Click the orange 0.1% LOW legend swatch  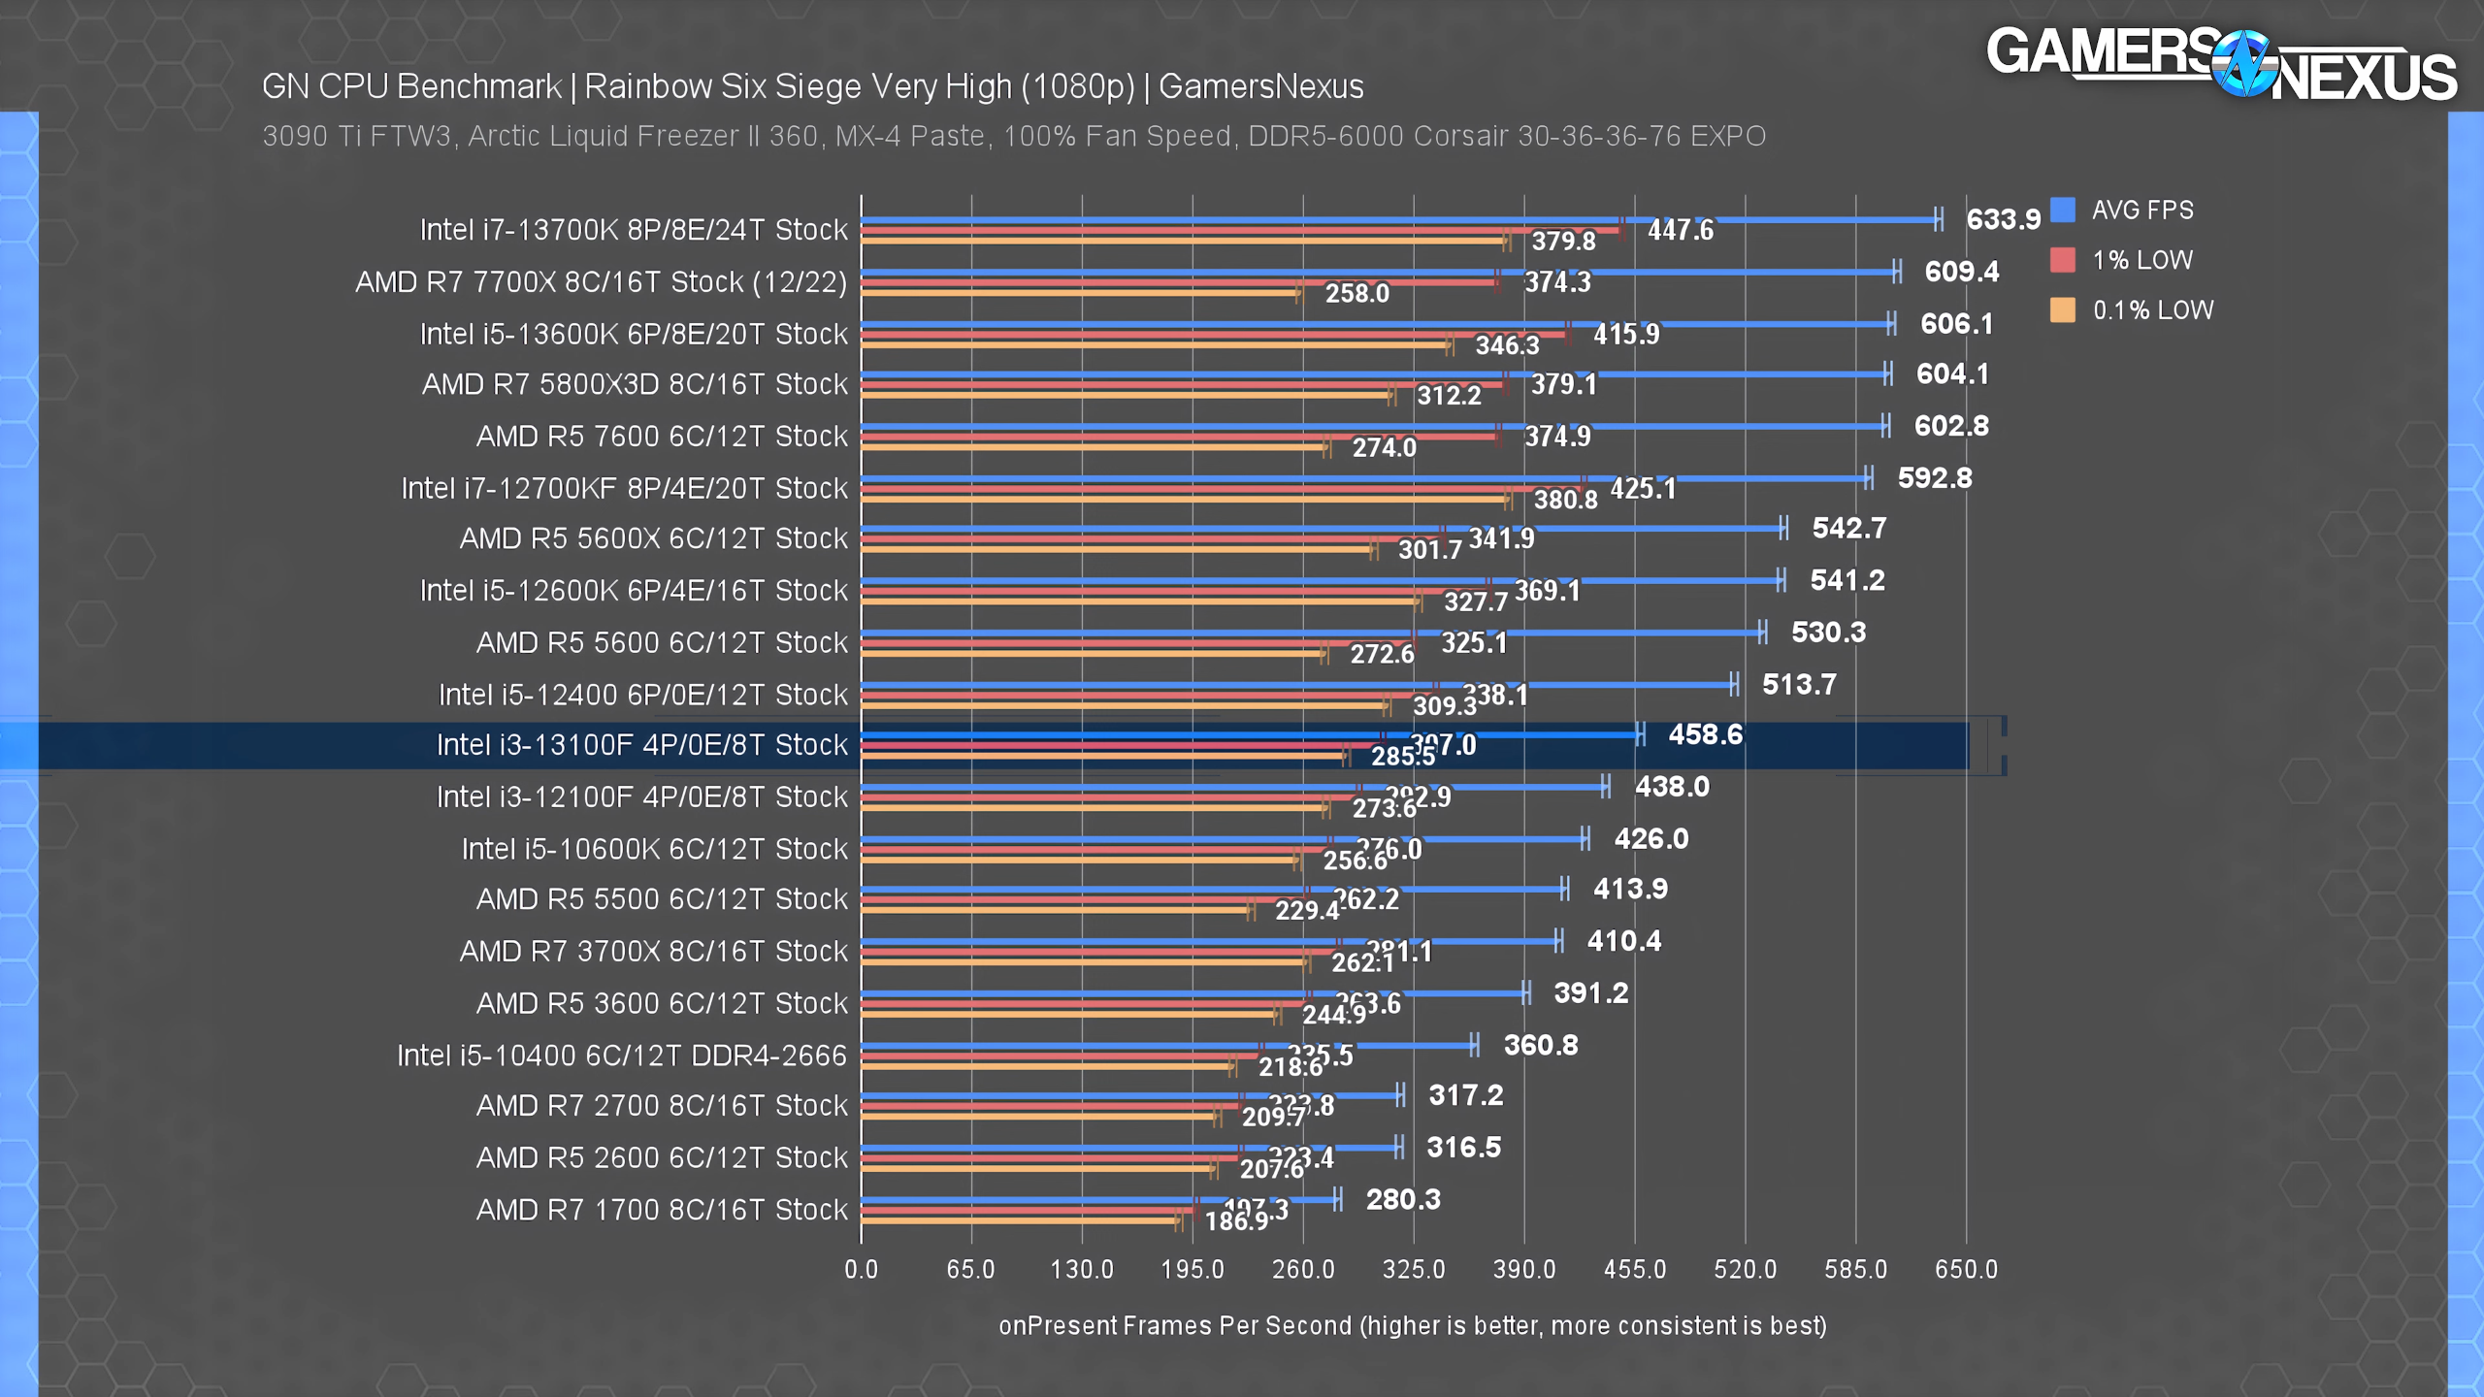coord(2063,309)
